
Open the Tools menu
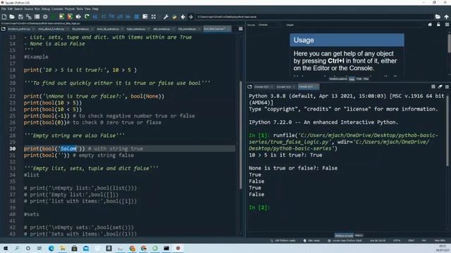(80, 9)
